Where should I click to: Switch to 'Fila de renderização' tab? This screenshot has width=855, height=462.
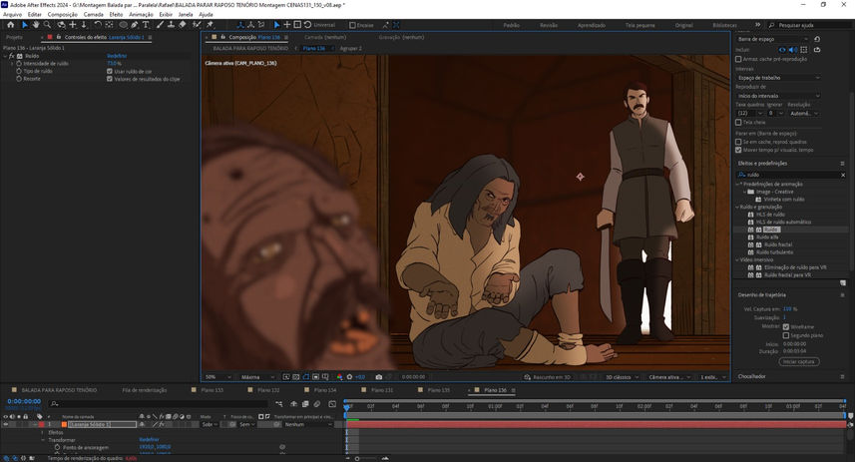(x=145, y=390)
